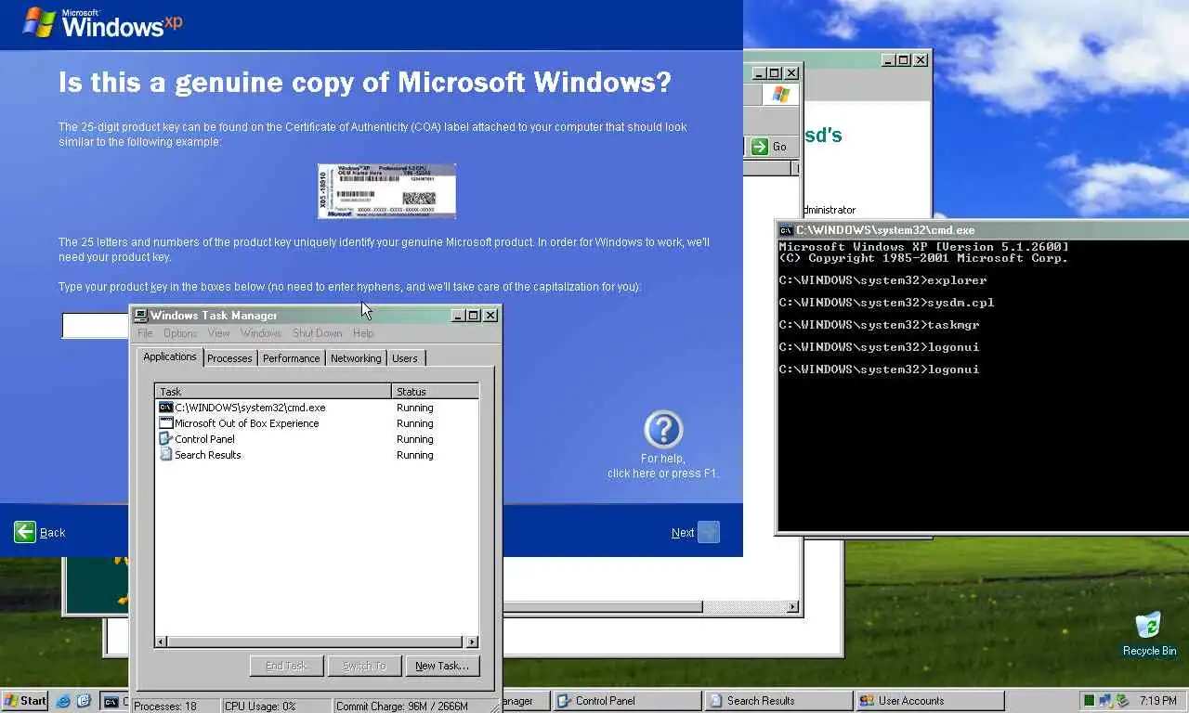Maximize the Windows Task Manager window

coord(474,316)
